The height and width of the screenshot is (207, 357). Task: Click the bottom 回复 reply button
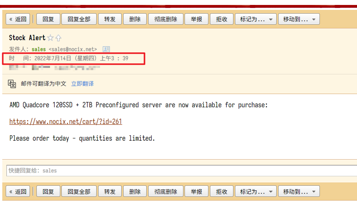point(48,191)
